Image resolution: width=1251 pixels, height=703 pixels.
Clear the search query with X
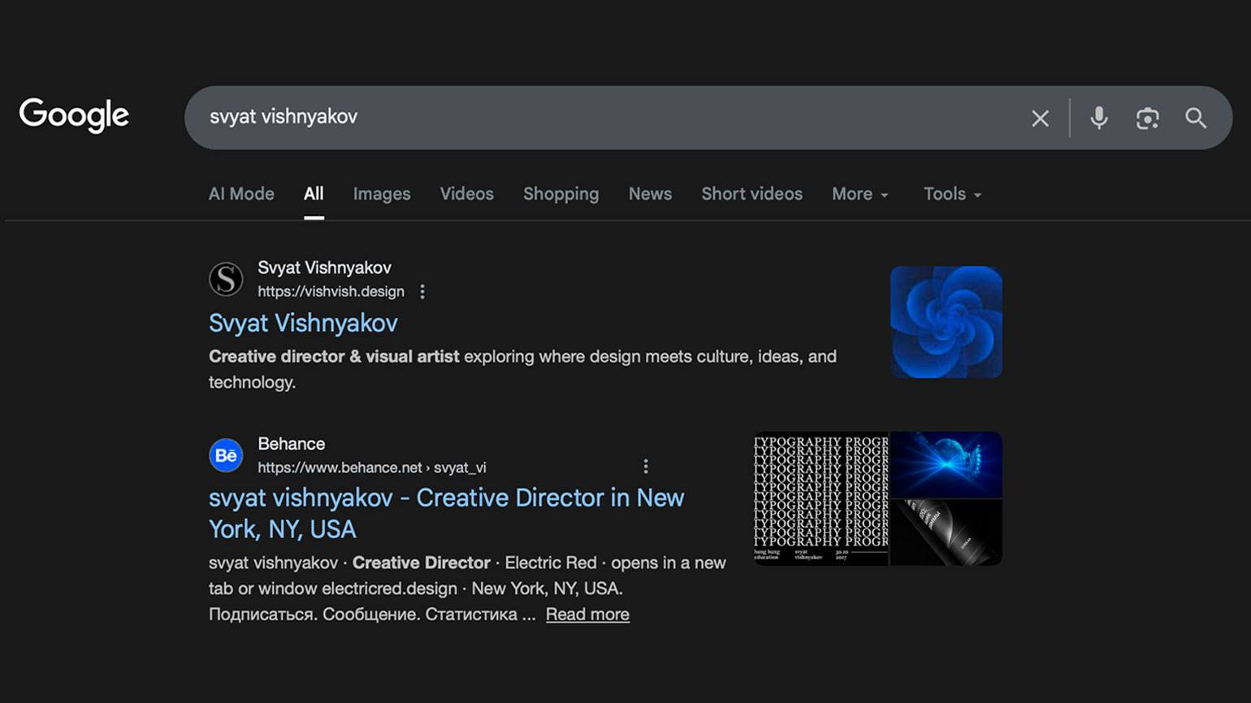[1040, 119]
